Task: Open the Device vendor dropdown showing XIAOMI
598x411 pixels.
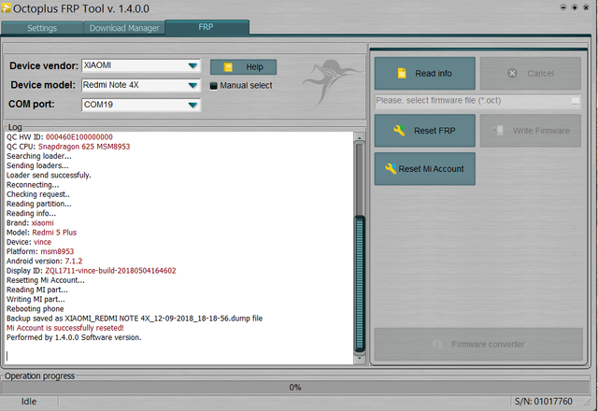Action: coord(141,65)
